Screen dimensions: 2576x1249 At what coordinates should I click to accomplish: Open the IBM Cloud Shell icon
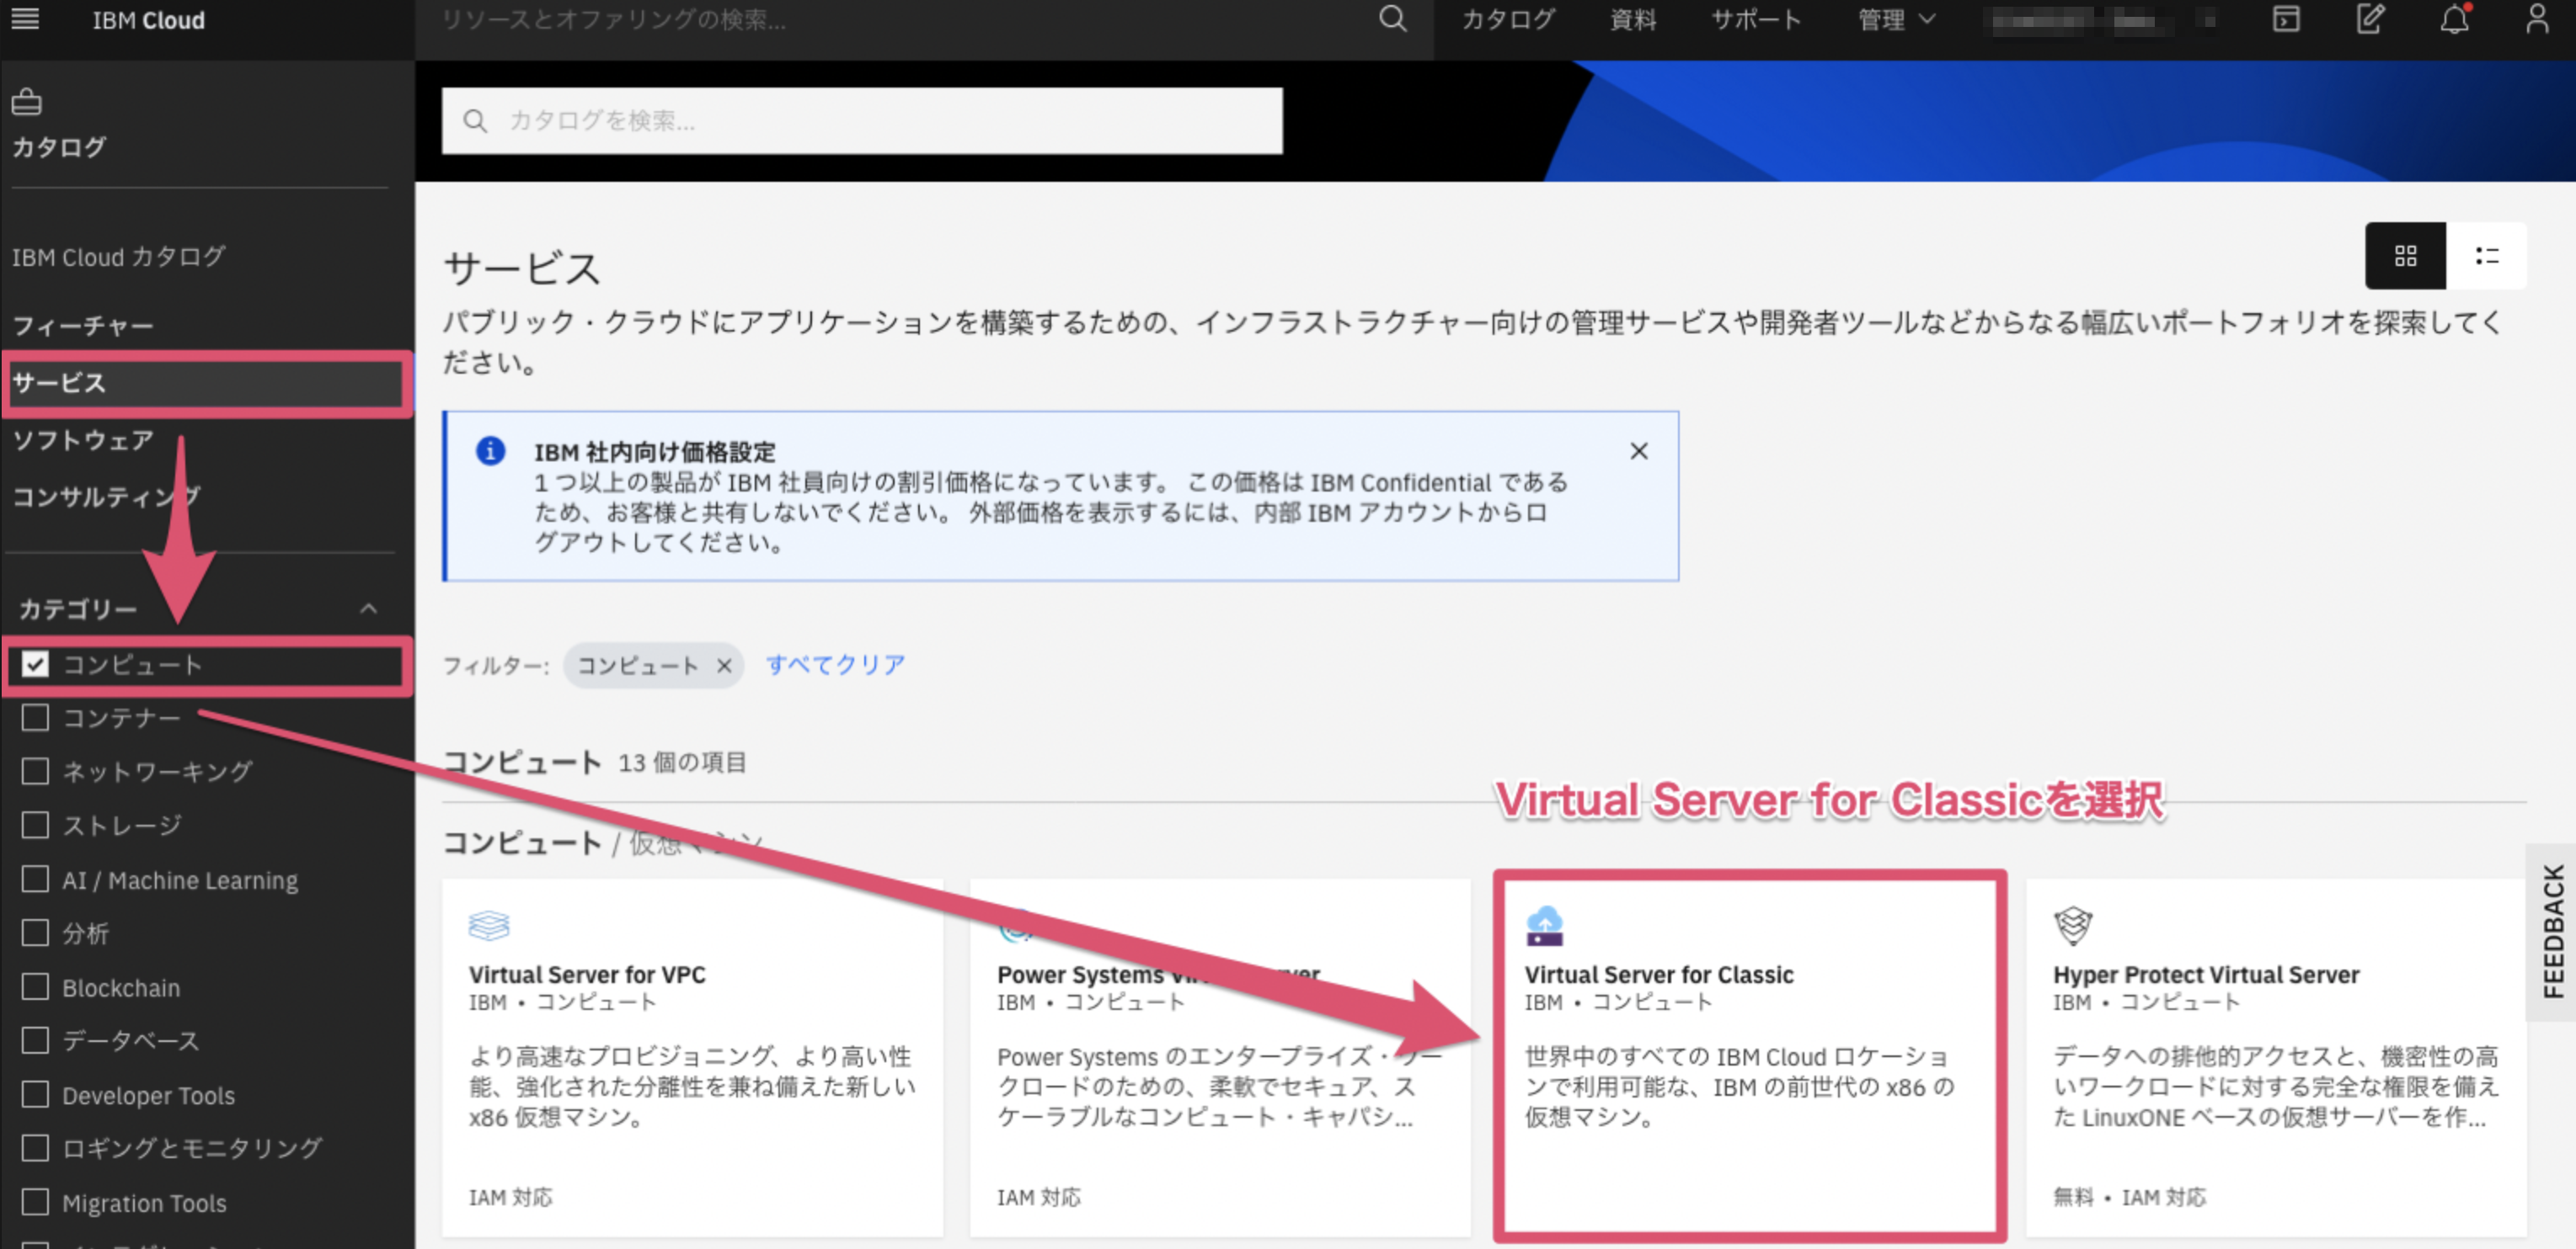click(x=2286, y=19)
